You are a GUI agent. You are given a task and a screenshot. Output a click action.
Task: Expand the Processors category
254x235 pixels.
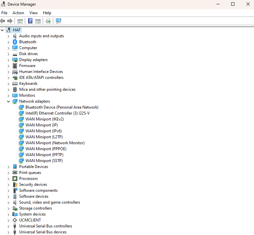[8, 179]
